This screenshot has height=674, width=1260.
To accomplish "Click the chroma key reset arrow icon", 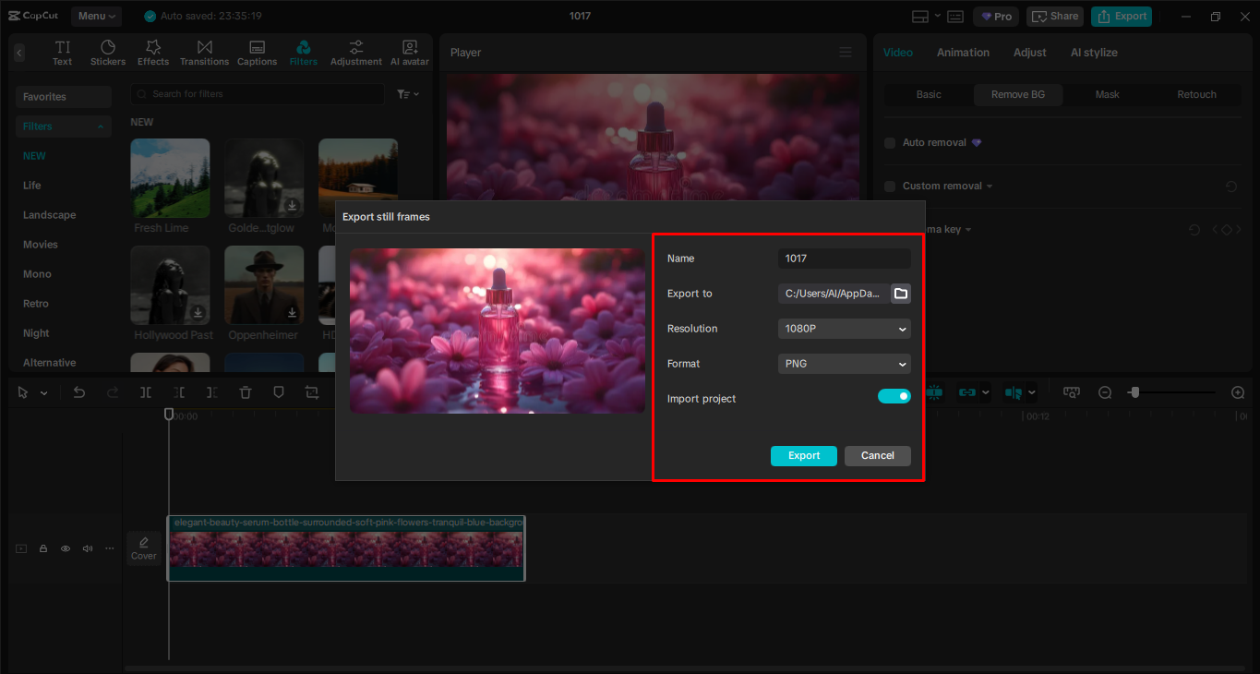I will [1194, 230].
